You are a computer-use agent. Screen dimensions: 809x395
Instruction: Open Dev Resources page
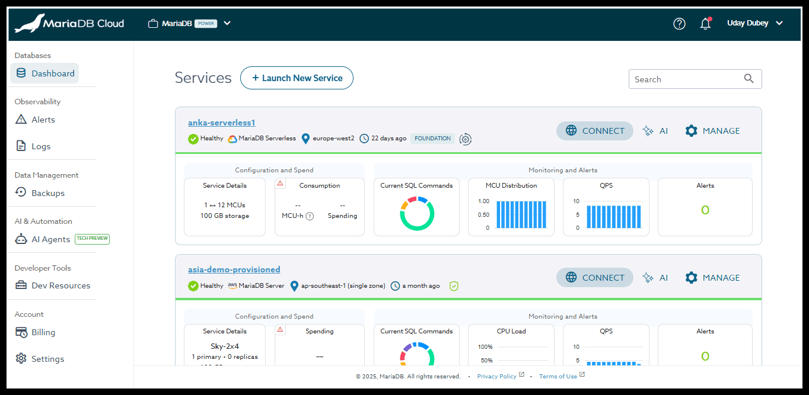pyautogui.click(x=53, y=285)
